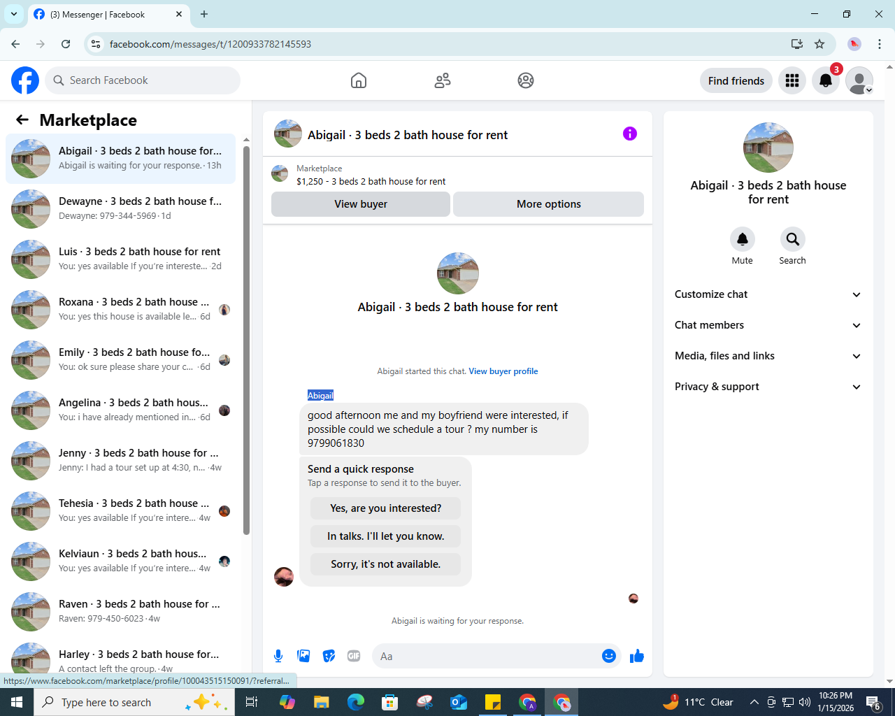Send quick reply "Yes, are you interested?"
Viewport: 895px width, 716px height.
pos(386,508)
